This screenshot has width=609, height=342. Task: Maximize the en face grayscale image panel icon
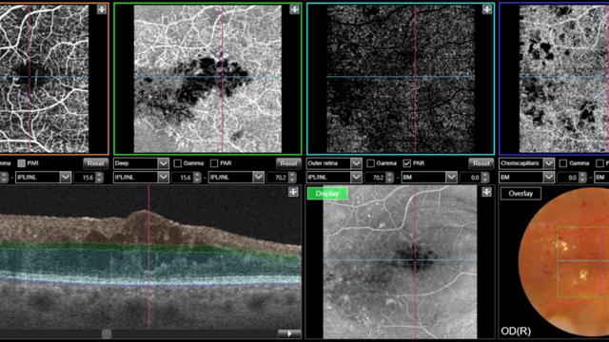click(x=486, y=192)
